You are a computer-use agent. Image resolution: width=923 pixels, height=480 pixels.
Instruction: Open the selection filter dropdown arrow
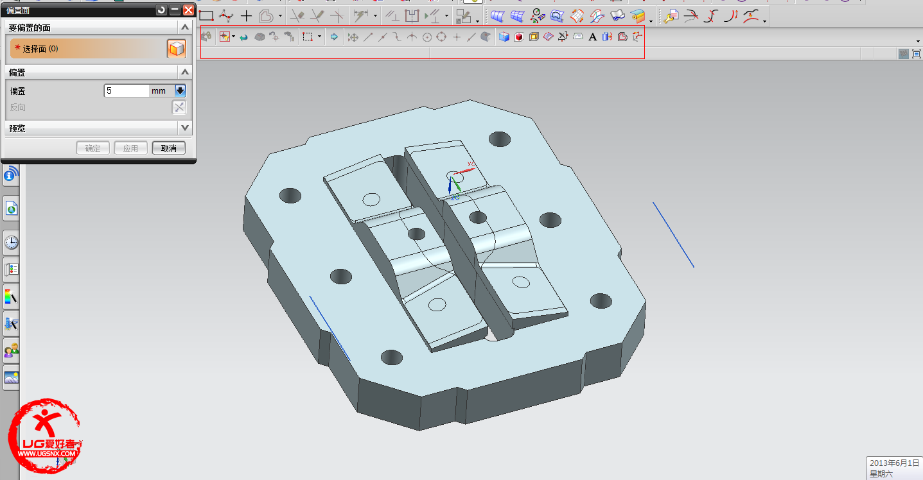click(233, 37)
